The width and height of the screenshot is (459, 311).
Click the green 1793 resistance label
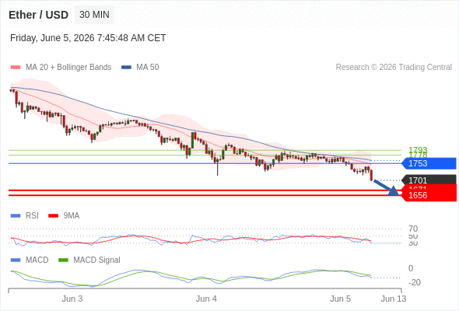tap(418, 149)
